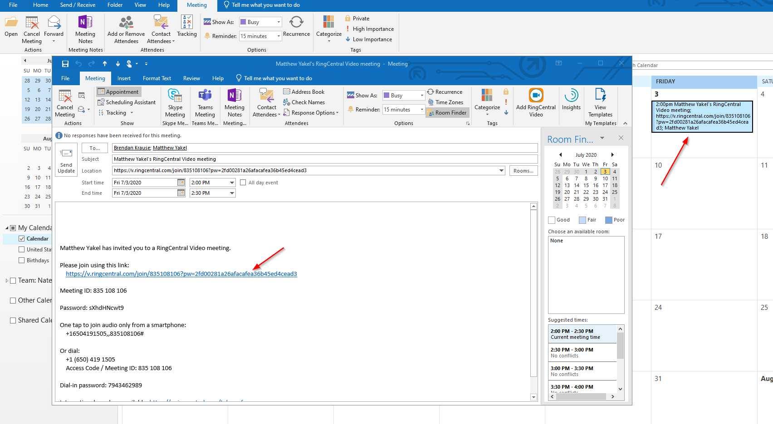Click Time Zones
The width and height of the screenshot is (773, 424).
click(x=445, y=102)
